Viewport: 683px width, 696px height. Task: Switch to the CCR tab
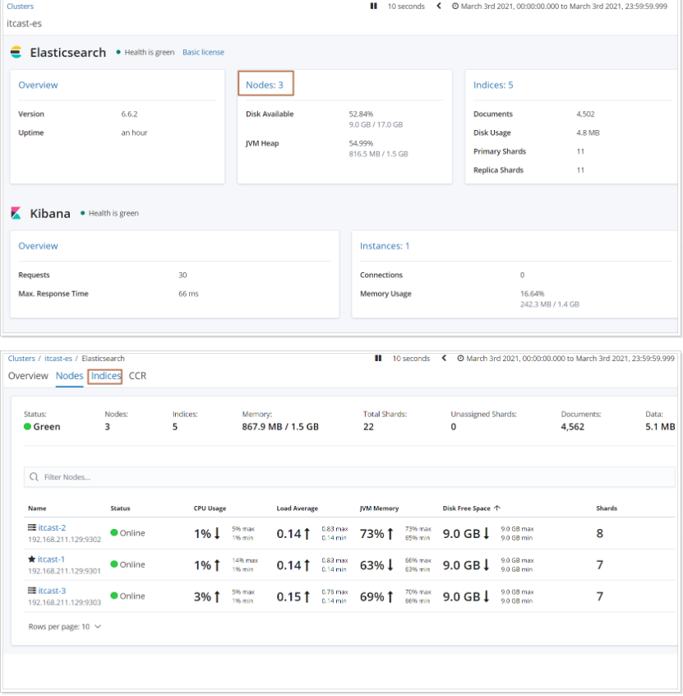(137, 375)
